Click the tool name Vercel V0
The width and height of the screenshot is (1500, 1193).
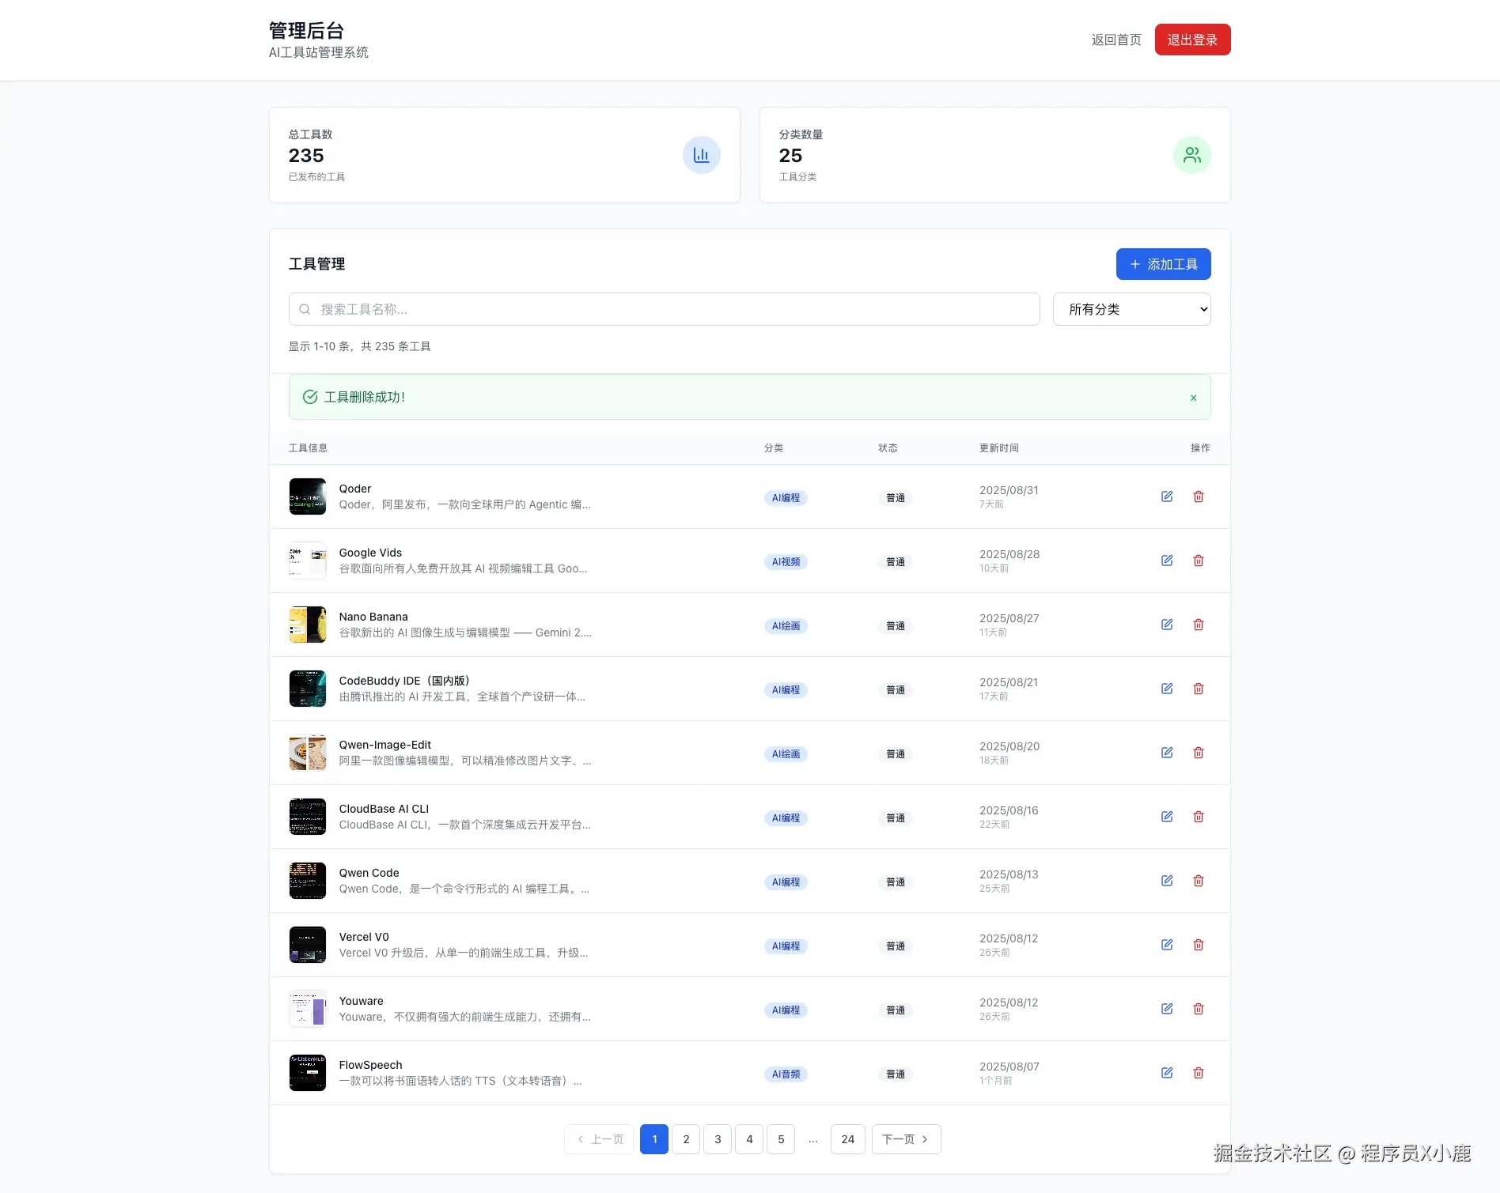[364, 937]
